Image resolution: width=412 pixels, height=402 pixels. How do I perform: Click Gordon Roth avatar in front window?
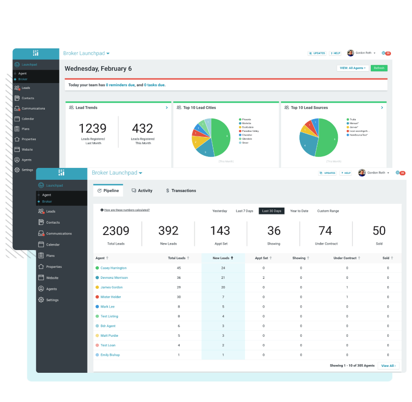[362, 172]
